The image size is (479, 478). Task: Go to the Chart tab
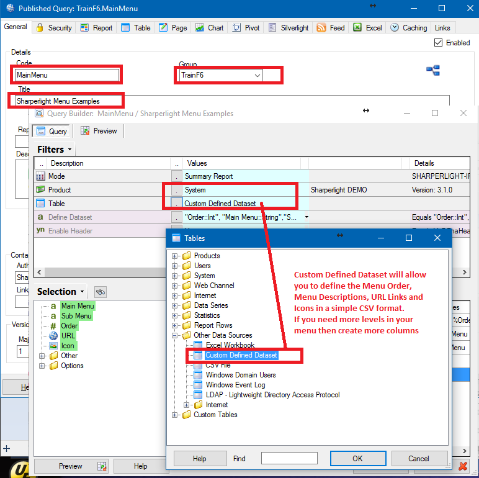209,28
